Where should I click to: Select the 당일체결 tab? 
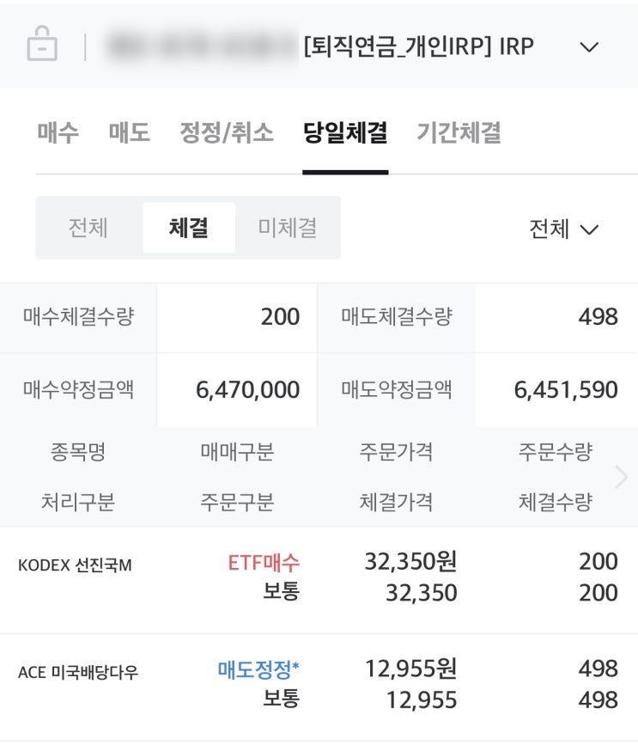coord(345,132)
